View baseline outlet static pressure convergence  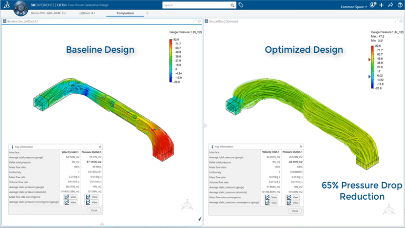(x=92, y=203)
